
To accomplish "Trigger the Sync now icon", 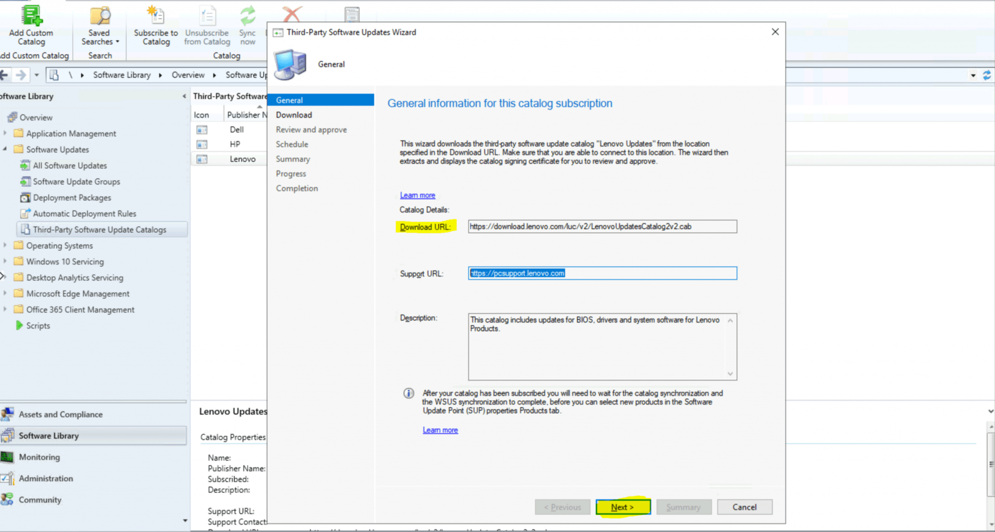I will tap(247, 15).
